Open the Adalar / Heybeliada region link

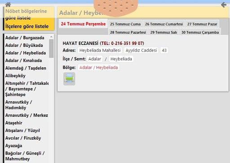(98, 67)
